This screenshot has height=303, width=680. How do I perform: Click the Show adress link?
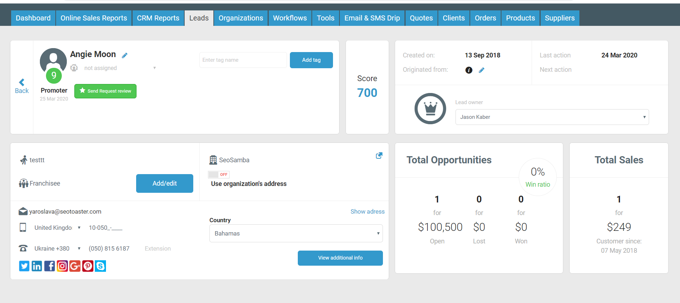(367, 211)
